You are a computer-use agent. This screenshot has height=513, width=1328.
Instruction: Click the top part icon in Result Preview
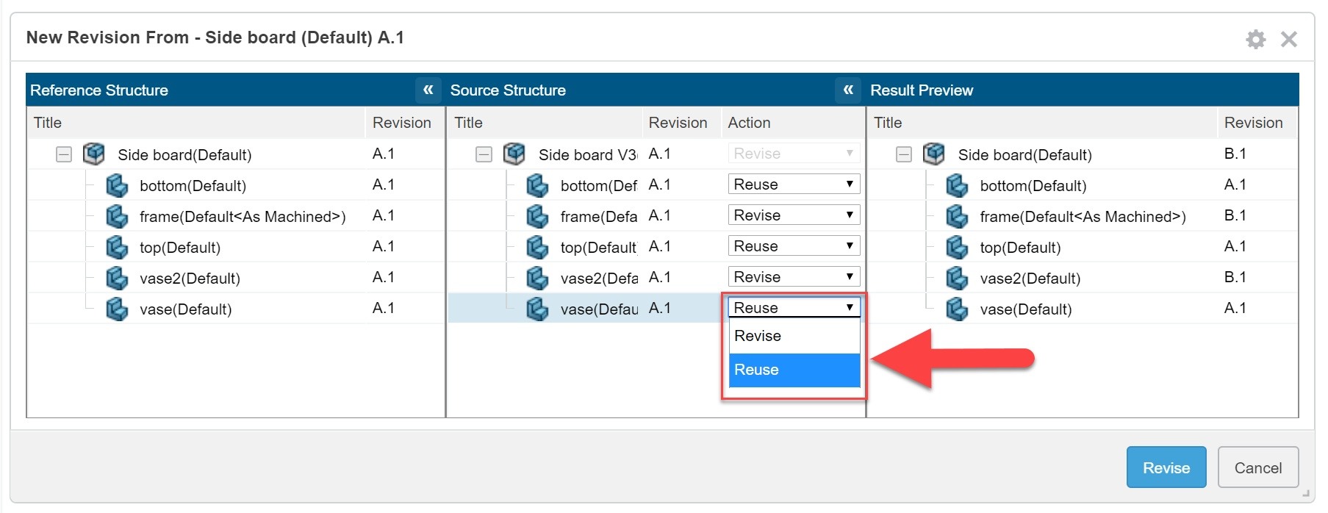coord(956,247)
